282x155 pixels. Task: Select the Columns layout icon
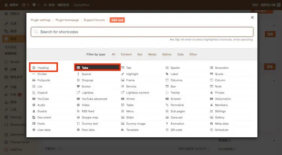(x=167, y=80)
